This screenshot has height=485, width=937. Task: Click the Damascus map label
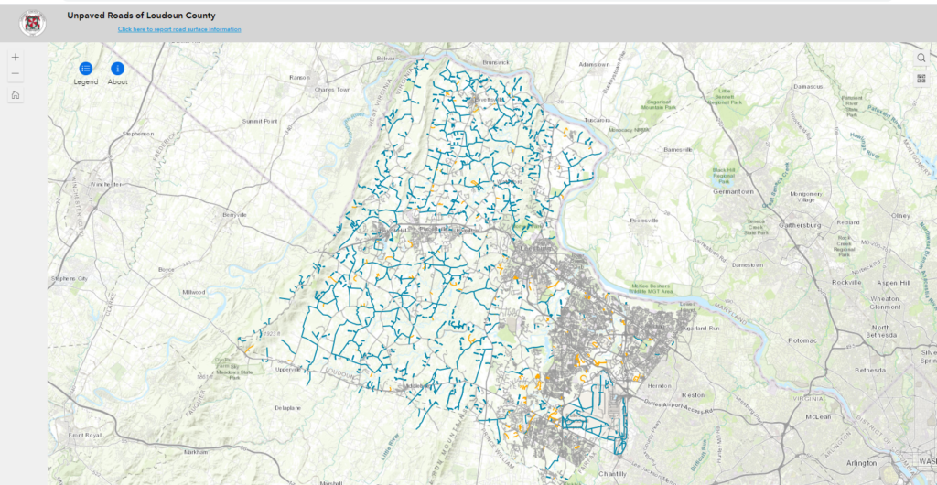808,87
